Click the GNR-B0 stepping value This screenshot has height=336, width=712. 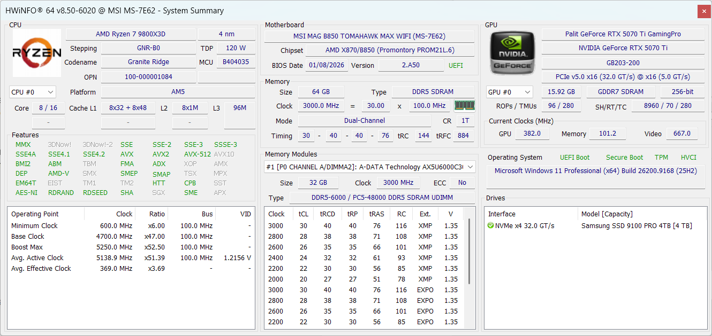(148, 48)
